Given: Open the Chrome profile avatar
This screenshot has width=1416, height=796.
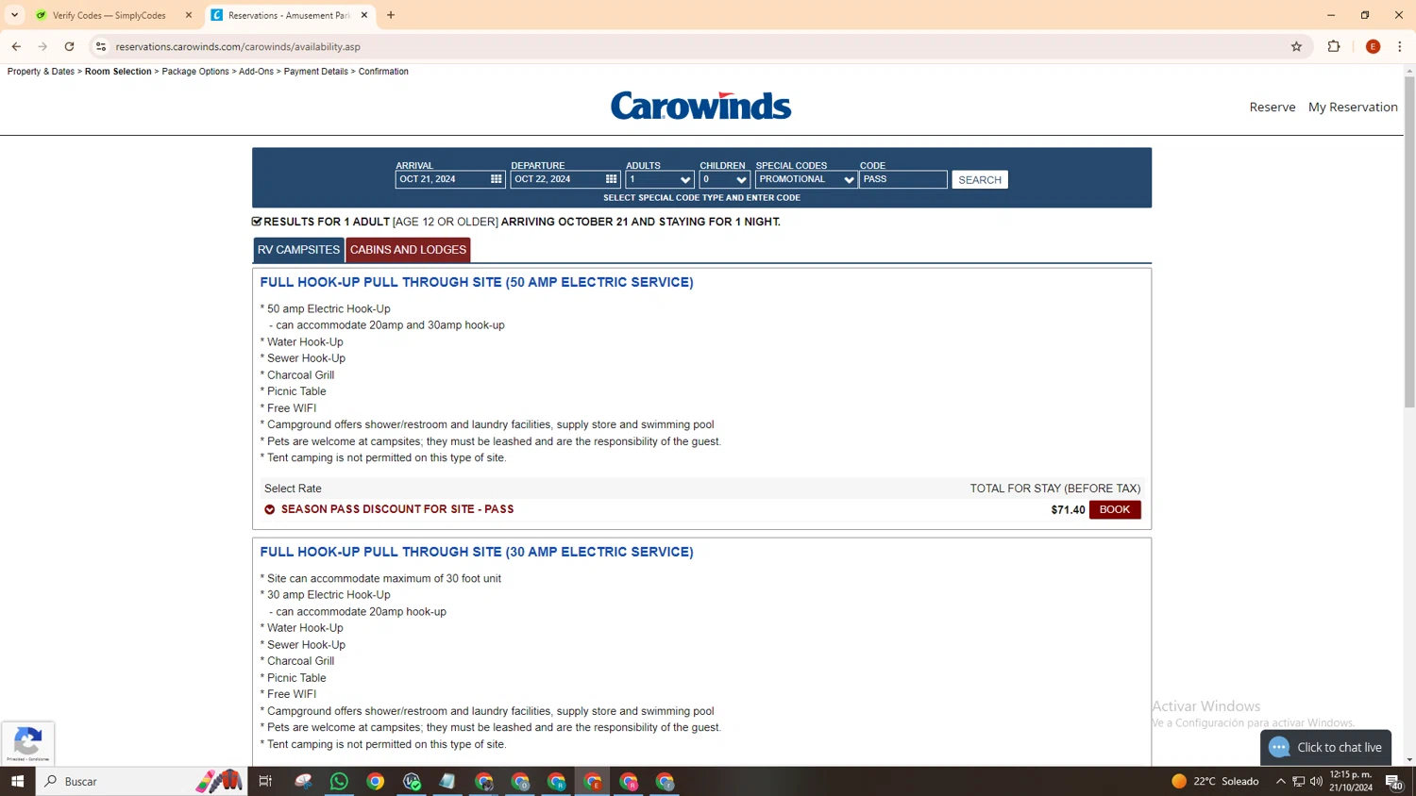Looking at the screenshot, I should click(x=1374, y=46).
